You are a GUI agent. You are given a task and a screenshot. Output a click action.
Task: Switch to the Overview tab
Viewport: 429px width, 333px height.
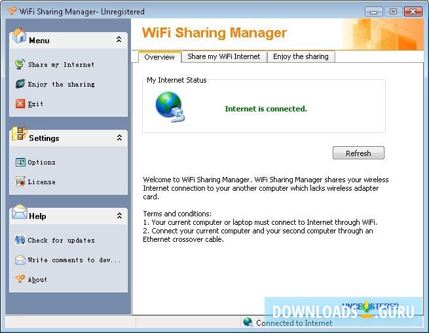(160, 57)
